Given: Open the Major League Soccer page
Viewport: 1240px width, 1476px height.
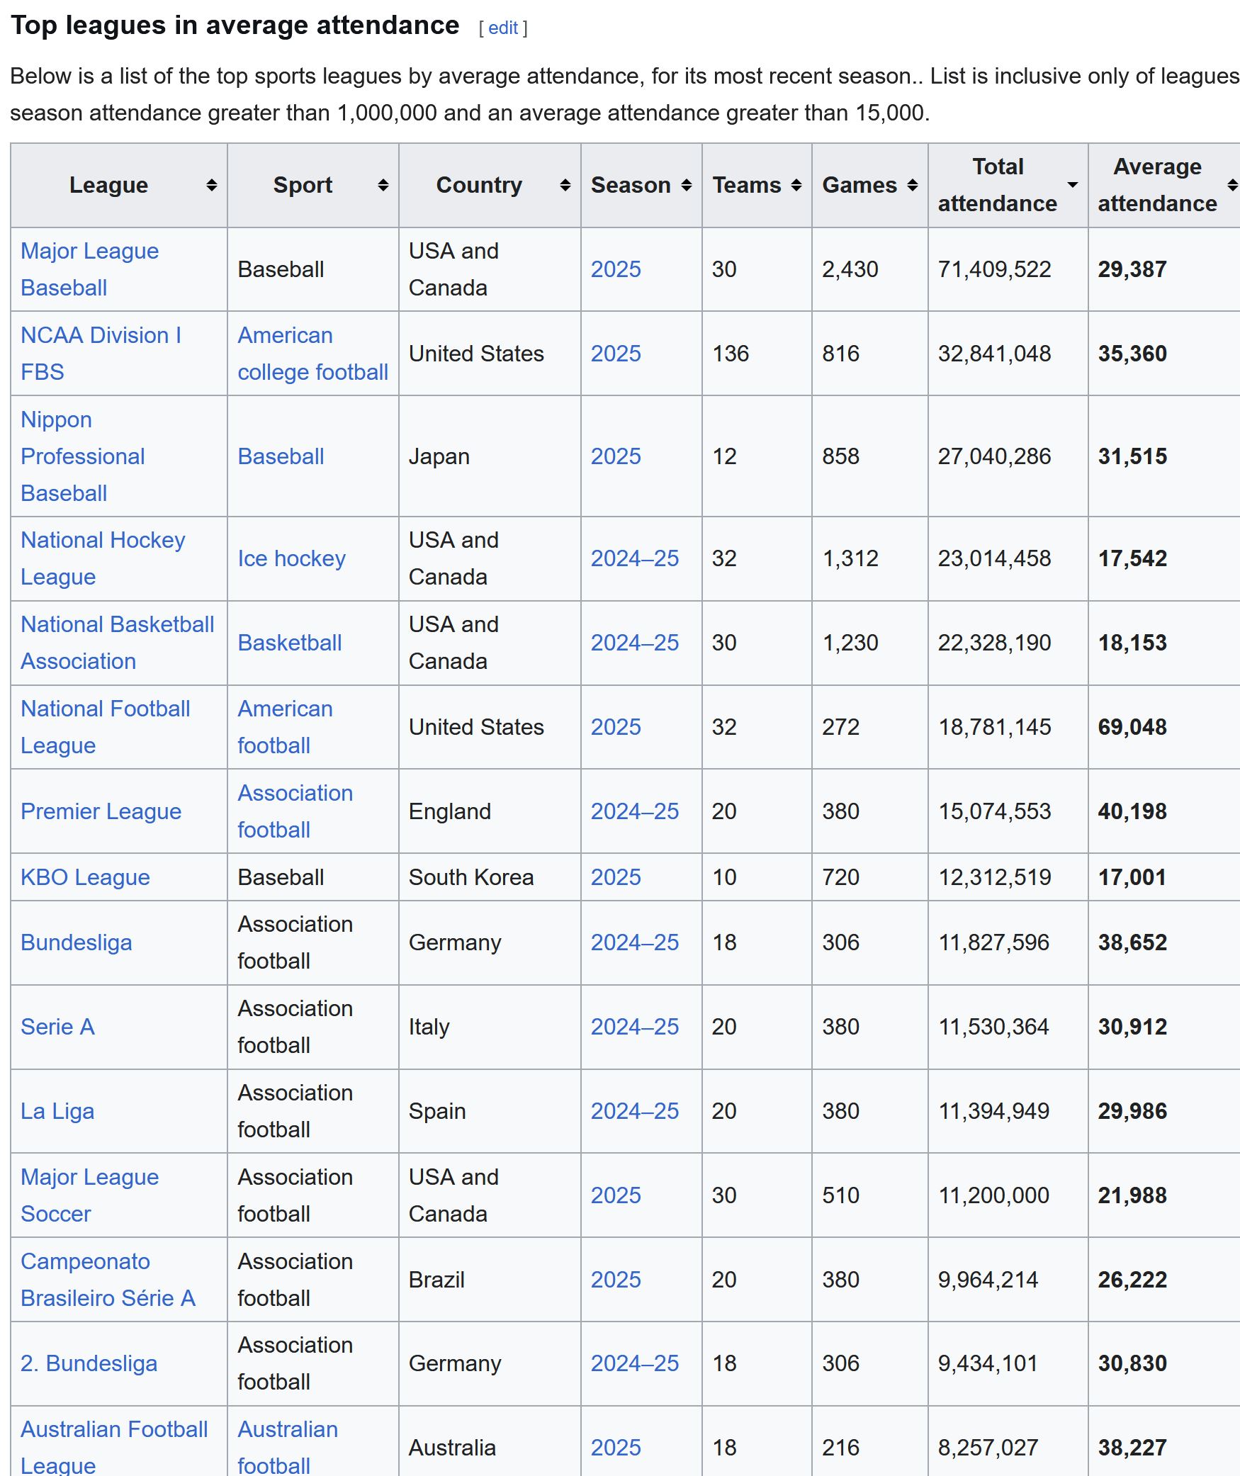Looking at the screenshot, I should [x=89, y=1195].
